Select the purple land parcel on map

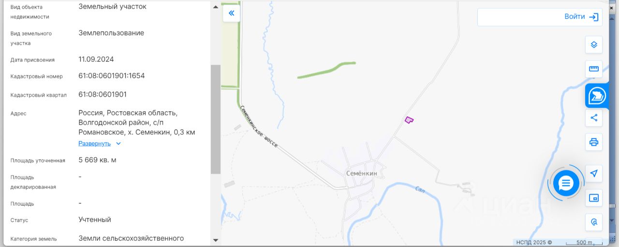pyautogui.click(x=409, y=120)
